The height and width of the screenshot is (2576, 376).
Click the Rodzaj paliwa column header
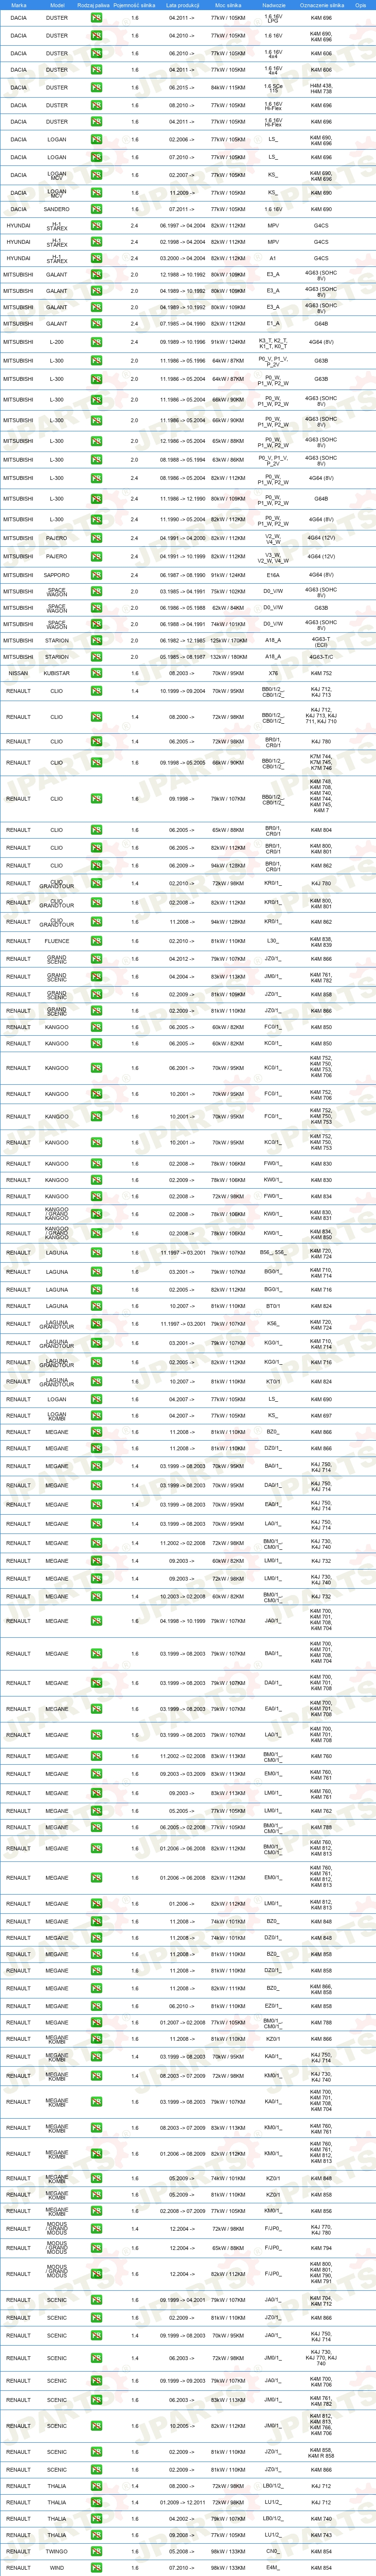click(95, 5)
